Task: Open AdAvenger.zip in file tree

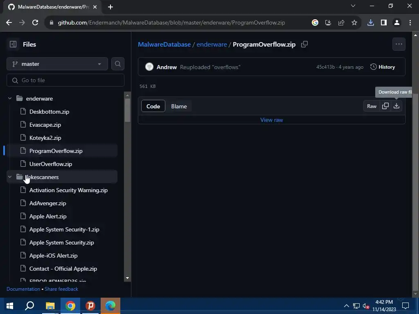Action: (47, 203)
